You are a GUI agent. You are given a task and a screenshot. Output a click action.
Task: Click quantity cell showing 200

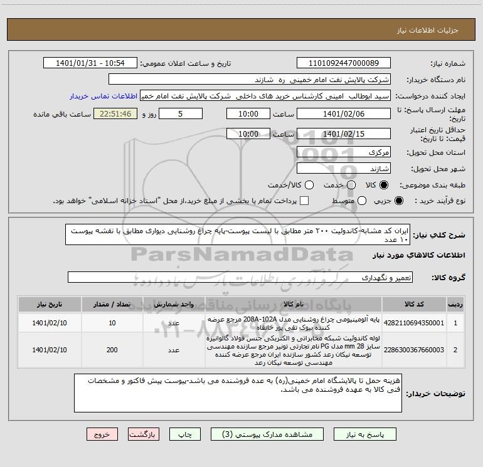click(x=112, y=350)
